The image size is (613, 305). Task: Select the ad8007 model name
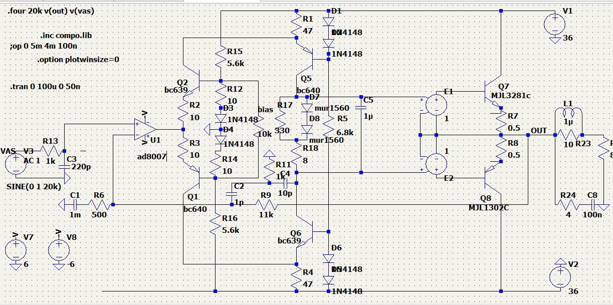coord(151,157)
